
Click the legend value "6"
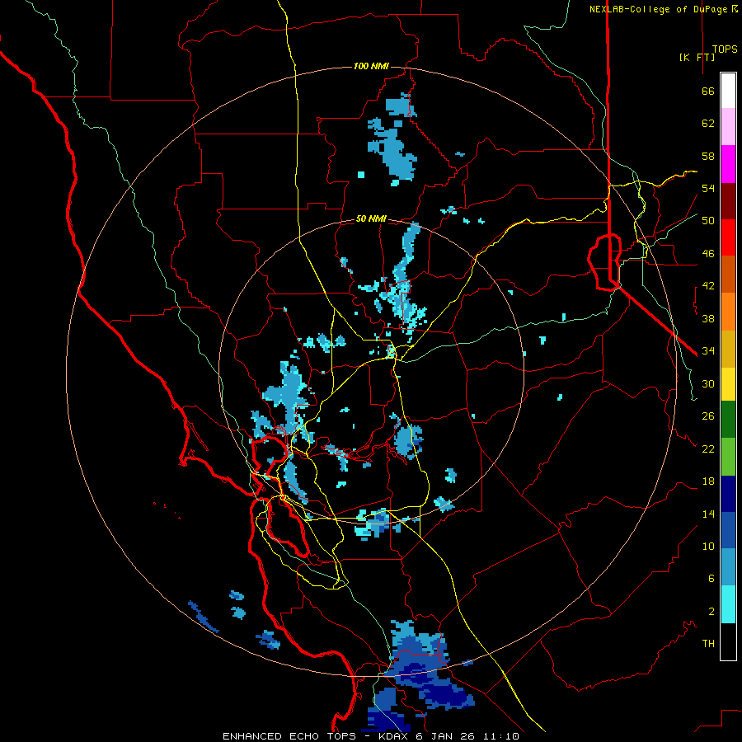pyautogui.click(x=711, y=578)
